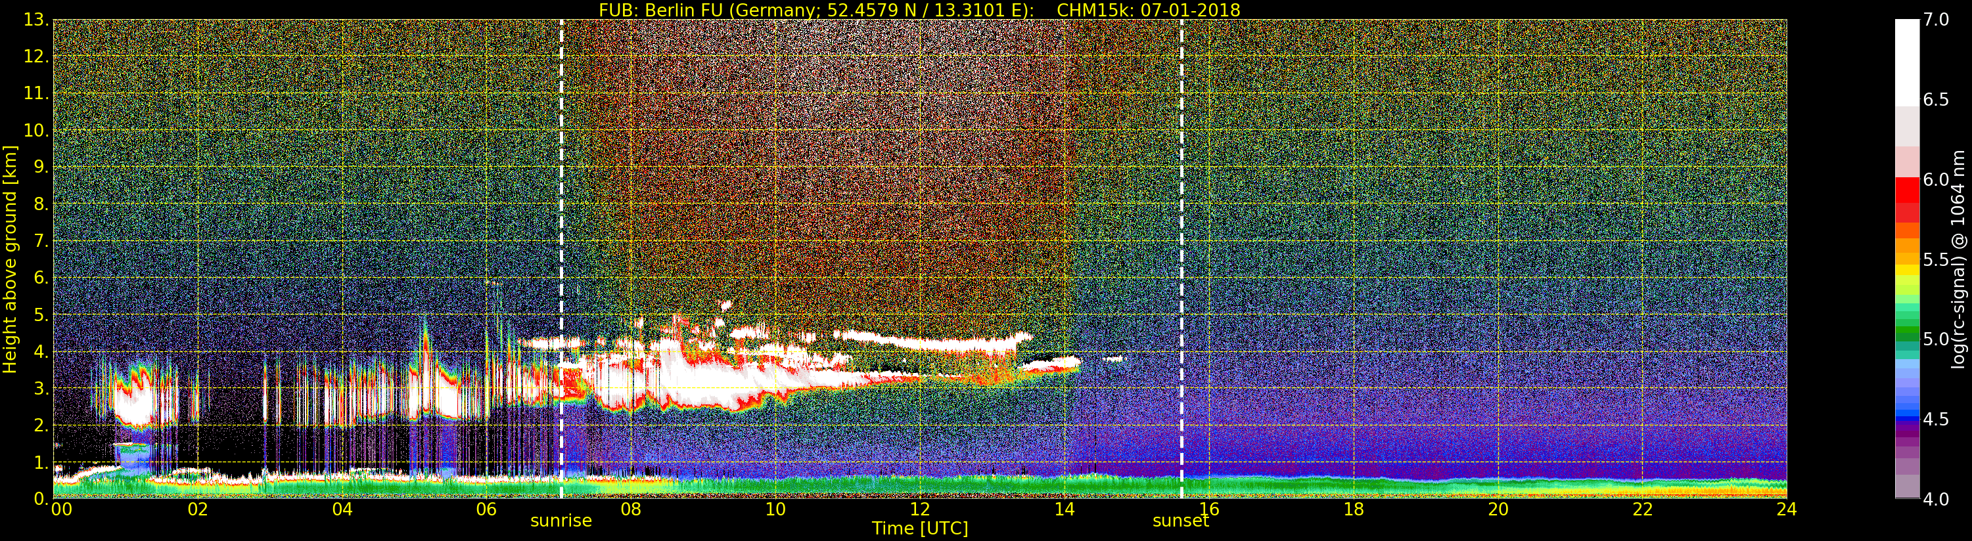Viewport: 1972px width, 541px height.
Task: Pick the white band at the colorbar top
Action: [x=1907, y=63]
